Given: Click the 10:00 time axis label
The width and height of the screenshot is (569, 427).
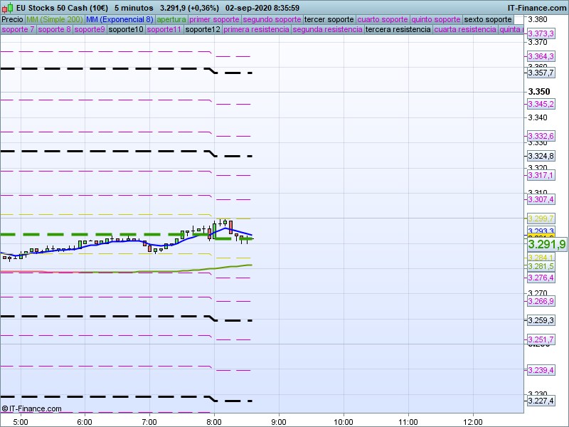Looking at the screenshot, I should 344,422.
